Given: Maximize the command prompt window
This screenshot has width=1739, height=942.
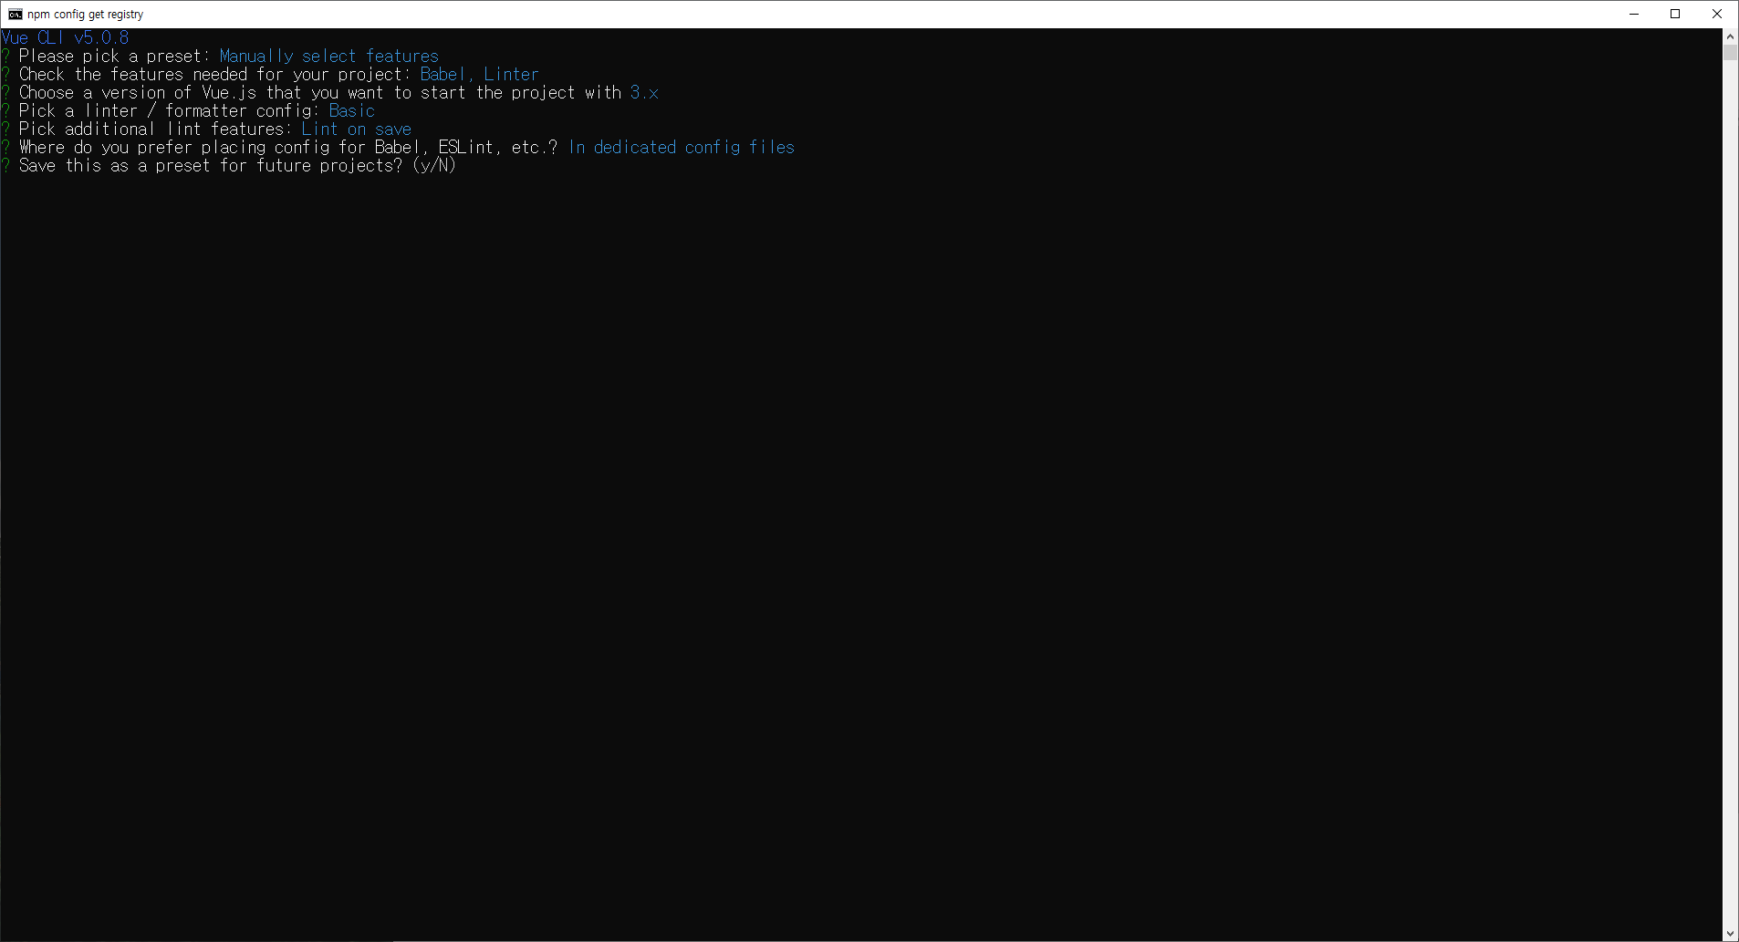Looking at the screenshot, I should 1675,14.
